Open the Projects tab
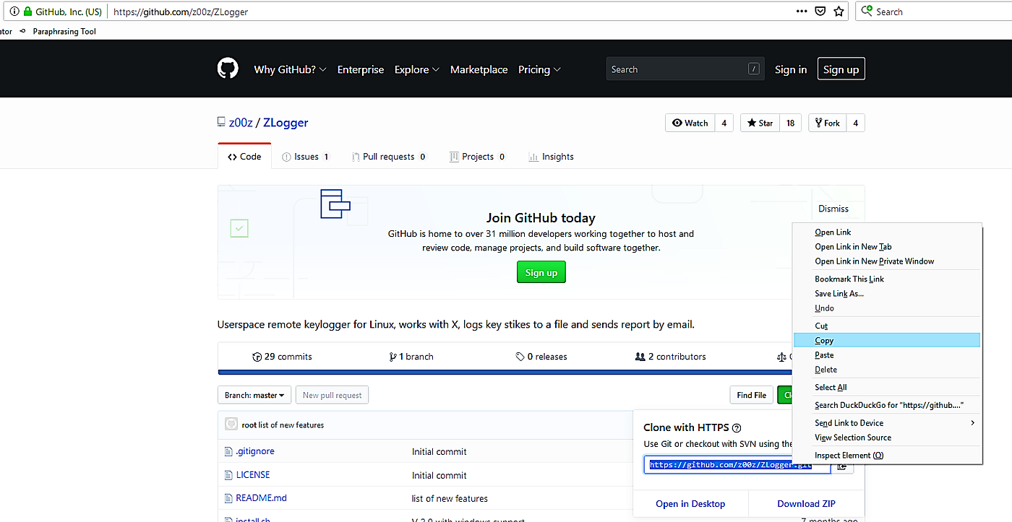The height and width of the screenshot is (522, 1012). coord(477,157)
